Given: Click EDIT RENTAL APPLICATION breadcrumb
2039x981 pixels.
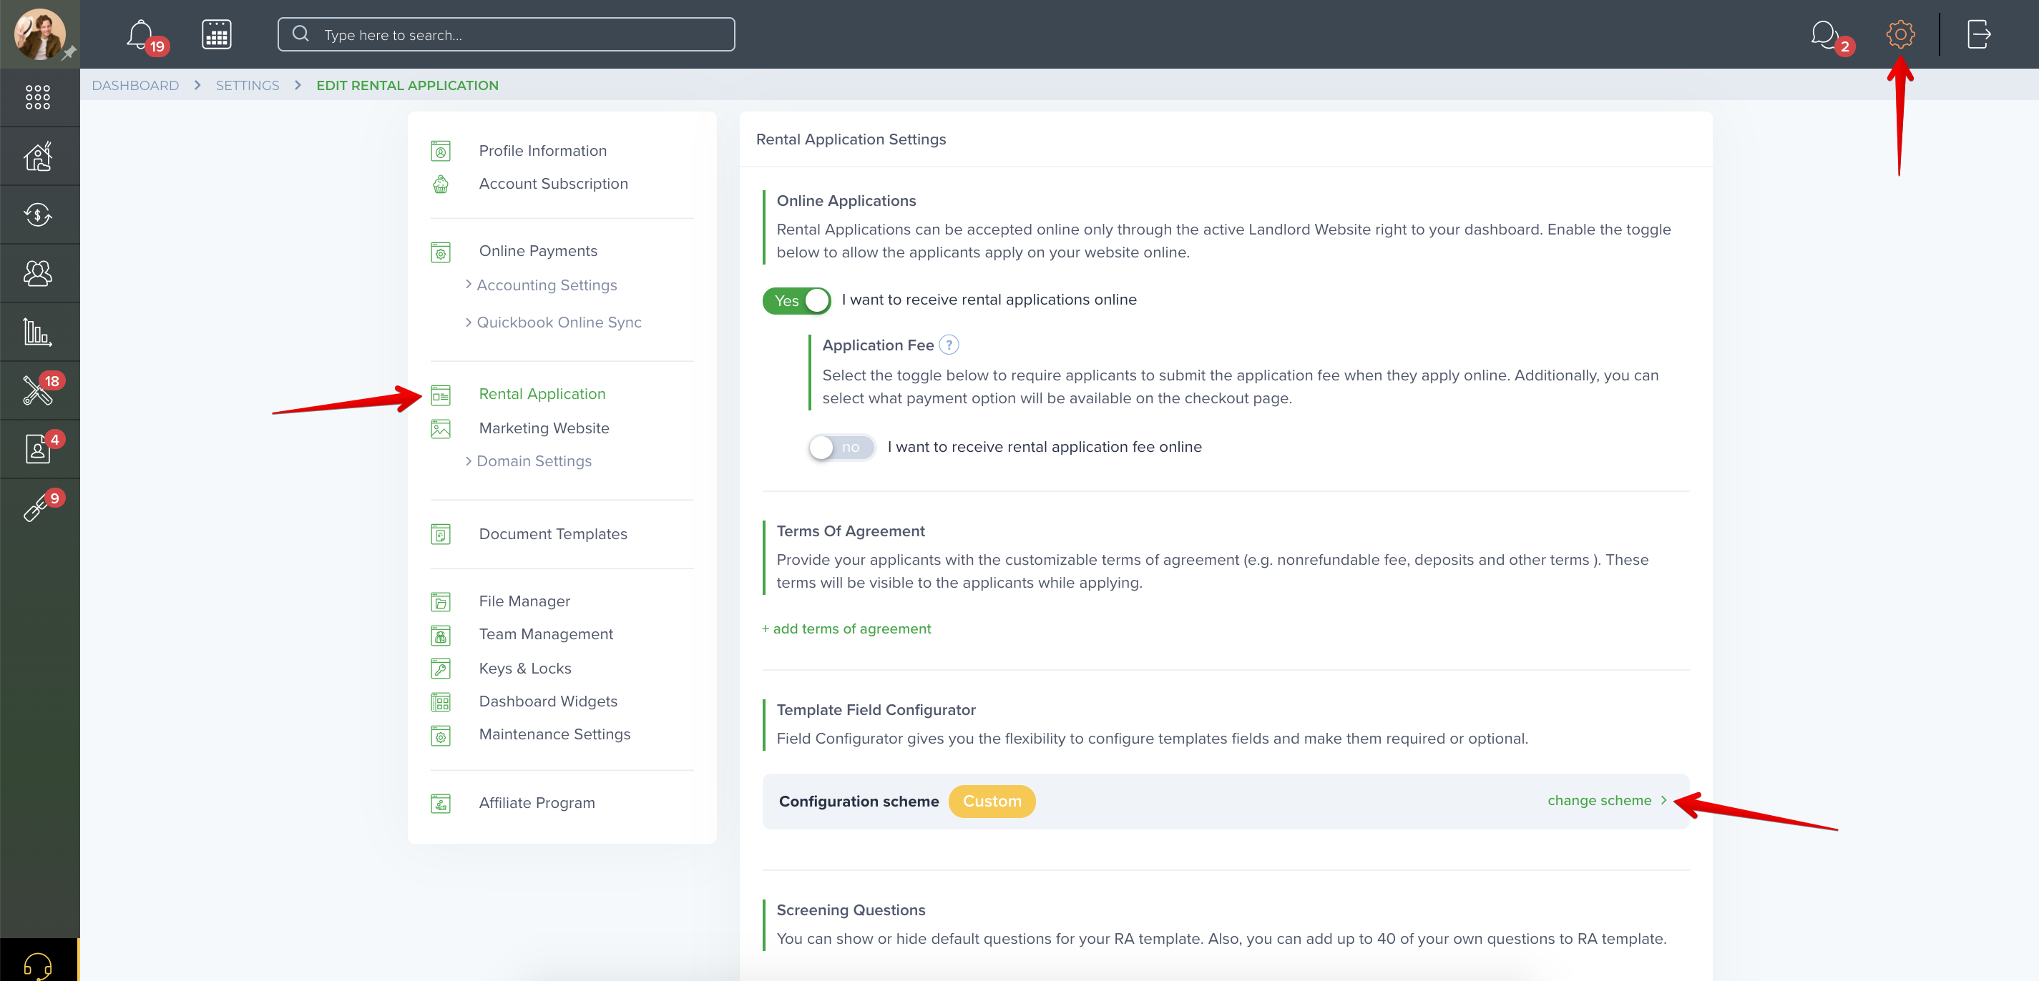Looking at the screenshot, I should 407,85.
